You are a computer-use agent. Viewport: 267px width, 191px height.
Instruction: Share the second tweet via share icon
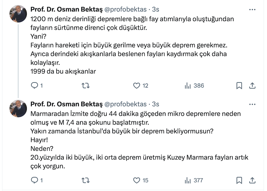coord(252,180)
